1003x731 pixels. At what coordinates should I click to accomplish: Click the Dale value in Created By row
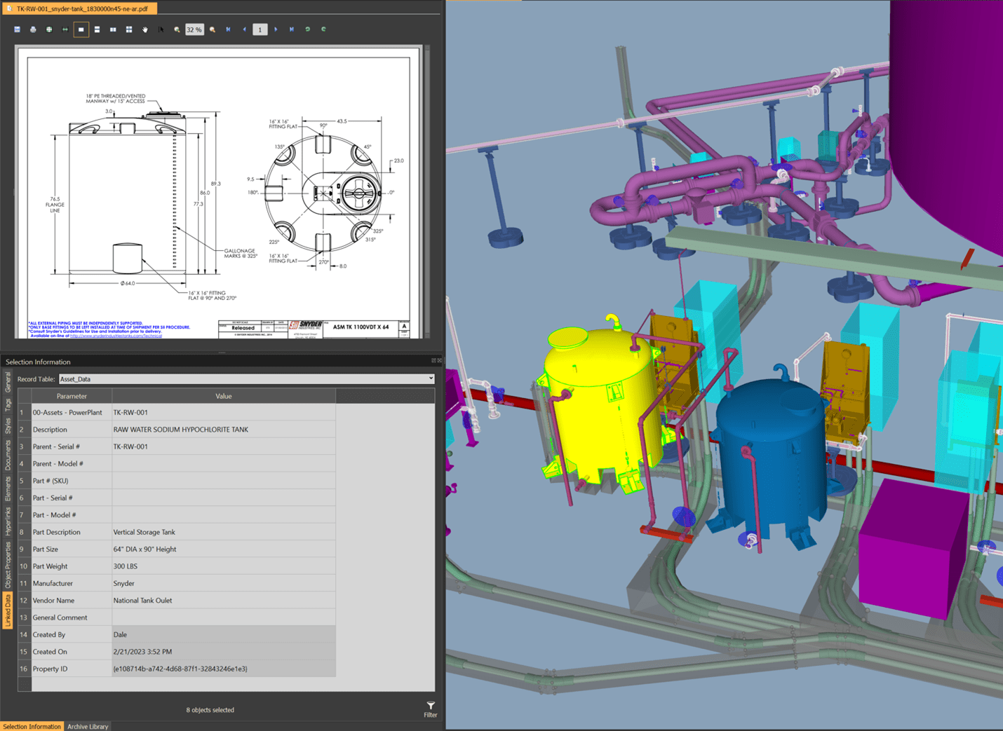pos(224,635)
